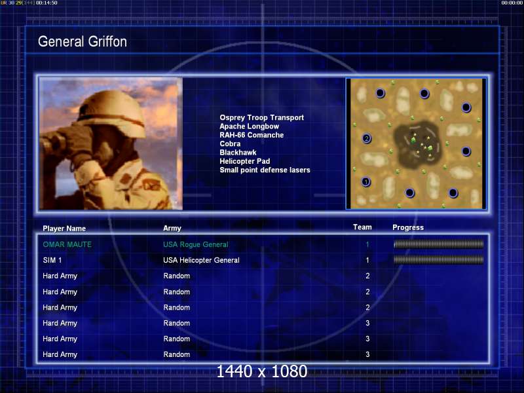Click the empty start spot mid-right on minimap
The height and width of the screenshot is (393, 524).
(x=466, y=151)
